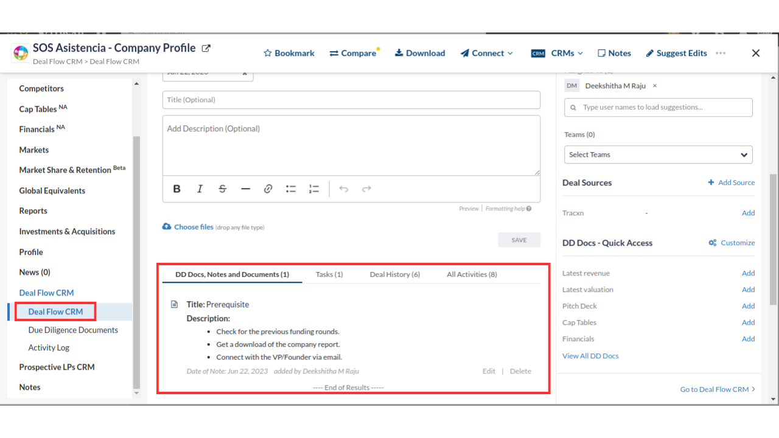Image resolution: width=779 pixels, height=438 pixels.
Task: Open the Deal History (6) tab
Action: click(x=394, y=274)
